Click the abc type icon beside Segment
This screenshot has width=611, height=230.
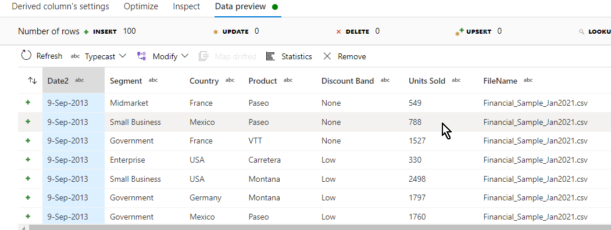coord(153,80)
